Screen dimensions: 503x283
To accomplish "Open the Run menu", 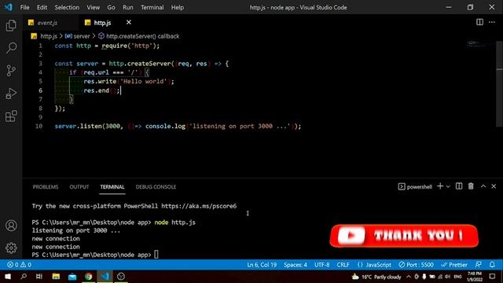I will click(x=127, y=7).
